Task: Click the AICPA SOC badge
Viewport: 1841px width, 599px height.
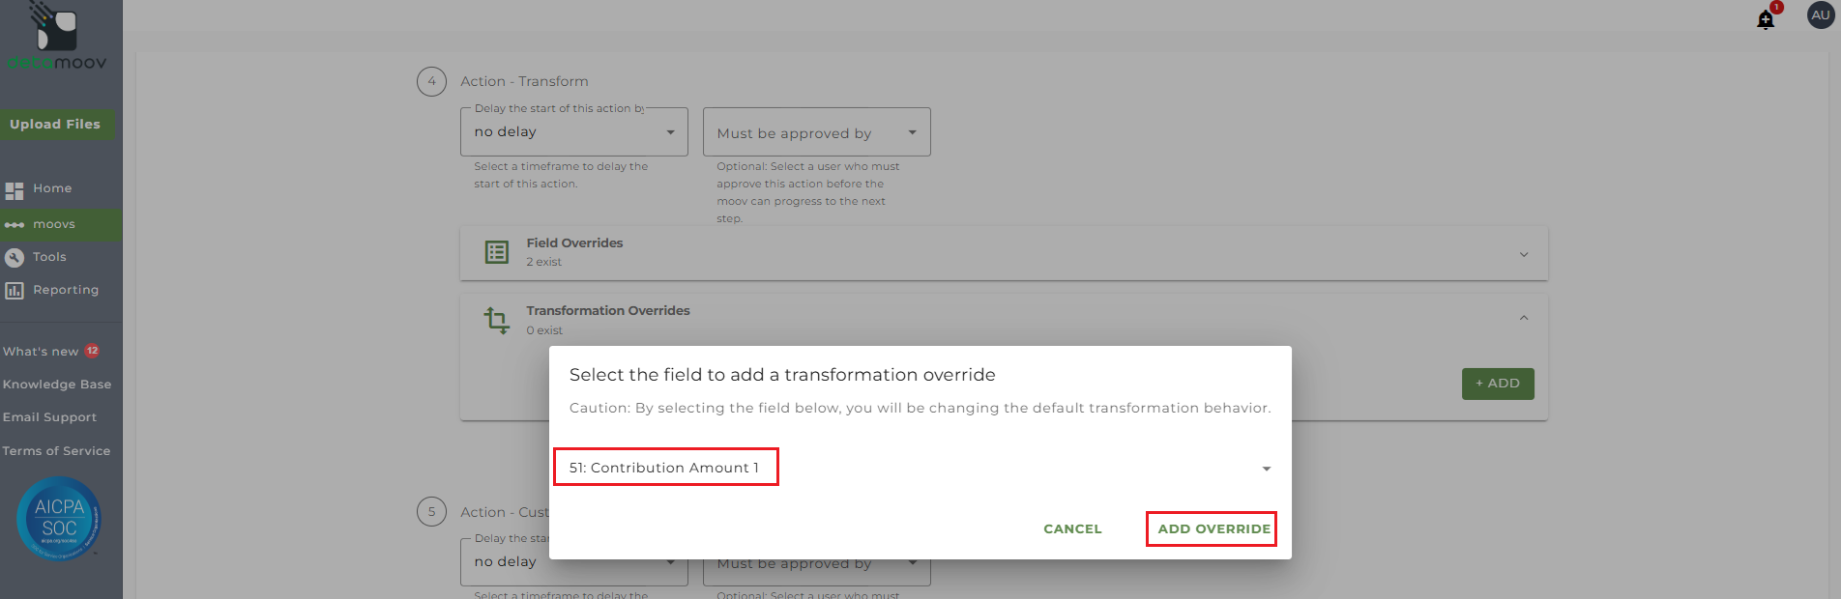Action: pos(59,519)
